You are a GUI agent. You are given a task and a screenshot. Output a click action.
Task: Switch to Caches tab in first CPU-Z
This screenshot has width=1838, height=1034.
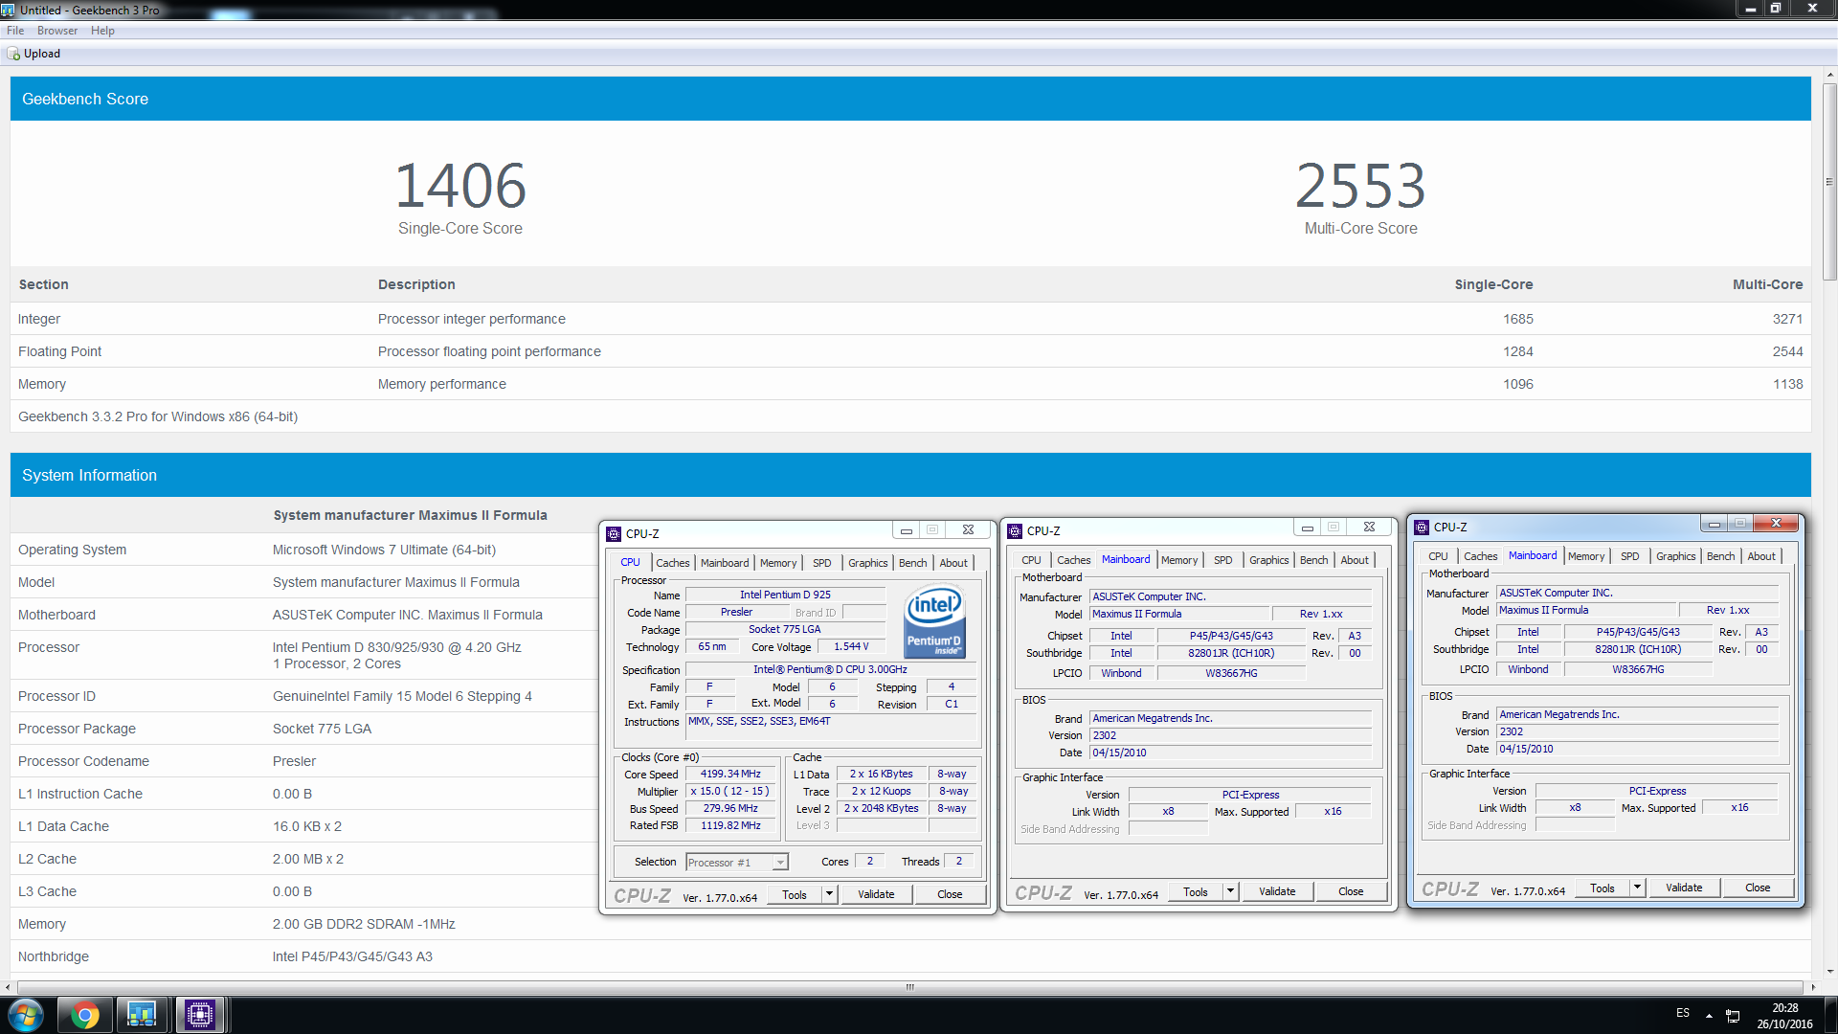[x=673, y=563]
